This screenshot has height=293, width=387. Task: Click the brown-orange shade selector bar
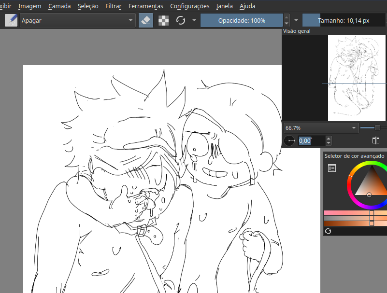click(x=356, y=223)
